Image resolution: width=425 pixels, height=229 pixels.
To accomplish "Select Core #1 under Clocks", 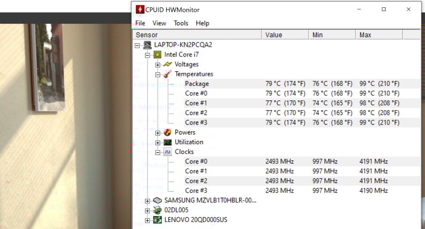I will pos(302,171).
